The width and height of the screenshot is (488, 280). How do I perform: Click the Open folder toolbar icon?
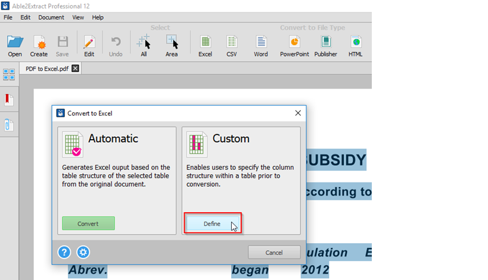pyautogui.click(x=15, y=42)
